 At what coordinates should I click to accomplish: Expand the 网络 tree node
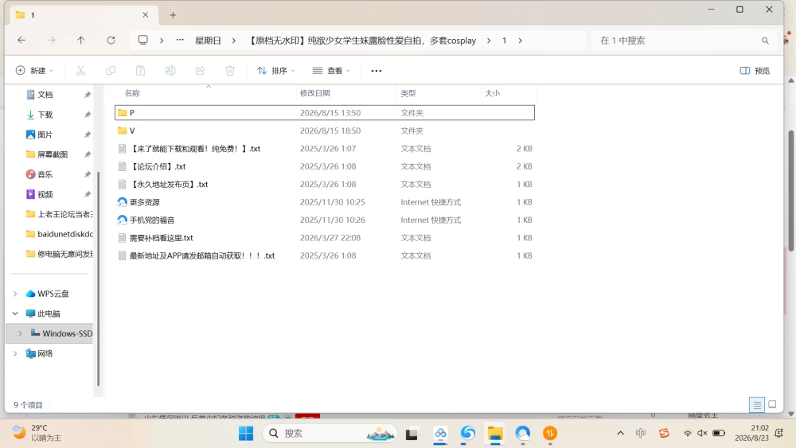15,353
